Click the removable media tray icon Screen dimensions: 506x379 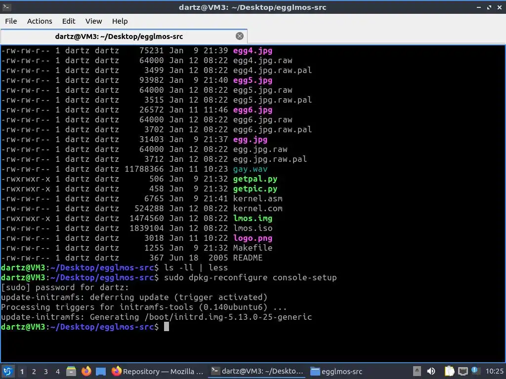click(417, 371)
